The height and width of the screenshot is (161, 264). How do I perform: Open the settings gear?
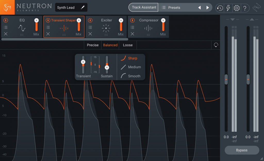click(236, 8)
